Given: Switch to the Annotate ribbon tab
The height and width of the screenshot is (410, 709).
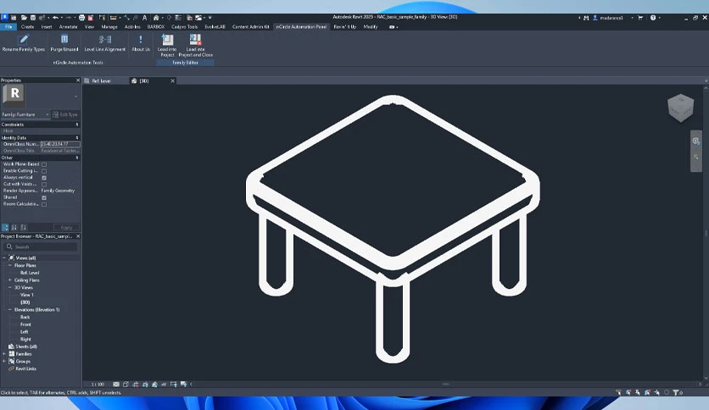Looking at the screenshot, I should pos(69,27).
